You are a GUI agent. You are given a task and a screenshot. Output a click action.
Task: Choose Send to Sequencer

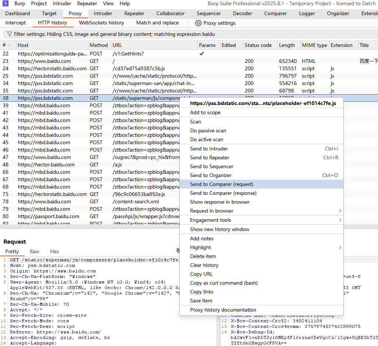[262, 167]
